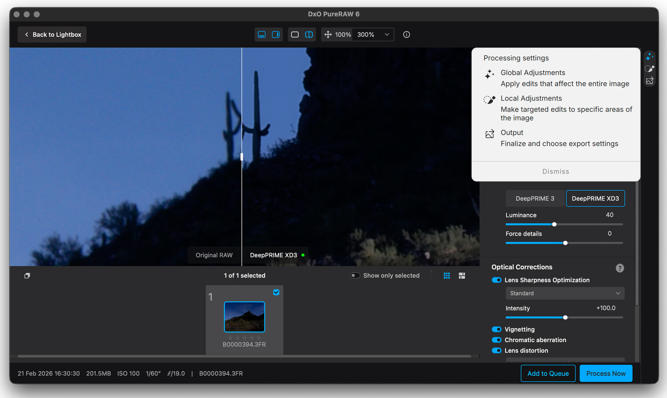Viewport: 667px width, 398px height.
Task: Toggle the right settings panel icon in toolbar
Action: (276, 35)
